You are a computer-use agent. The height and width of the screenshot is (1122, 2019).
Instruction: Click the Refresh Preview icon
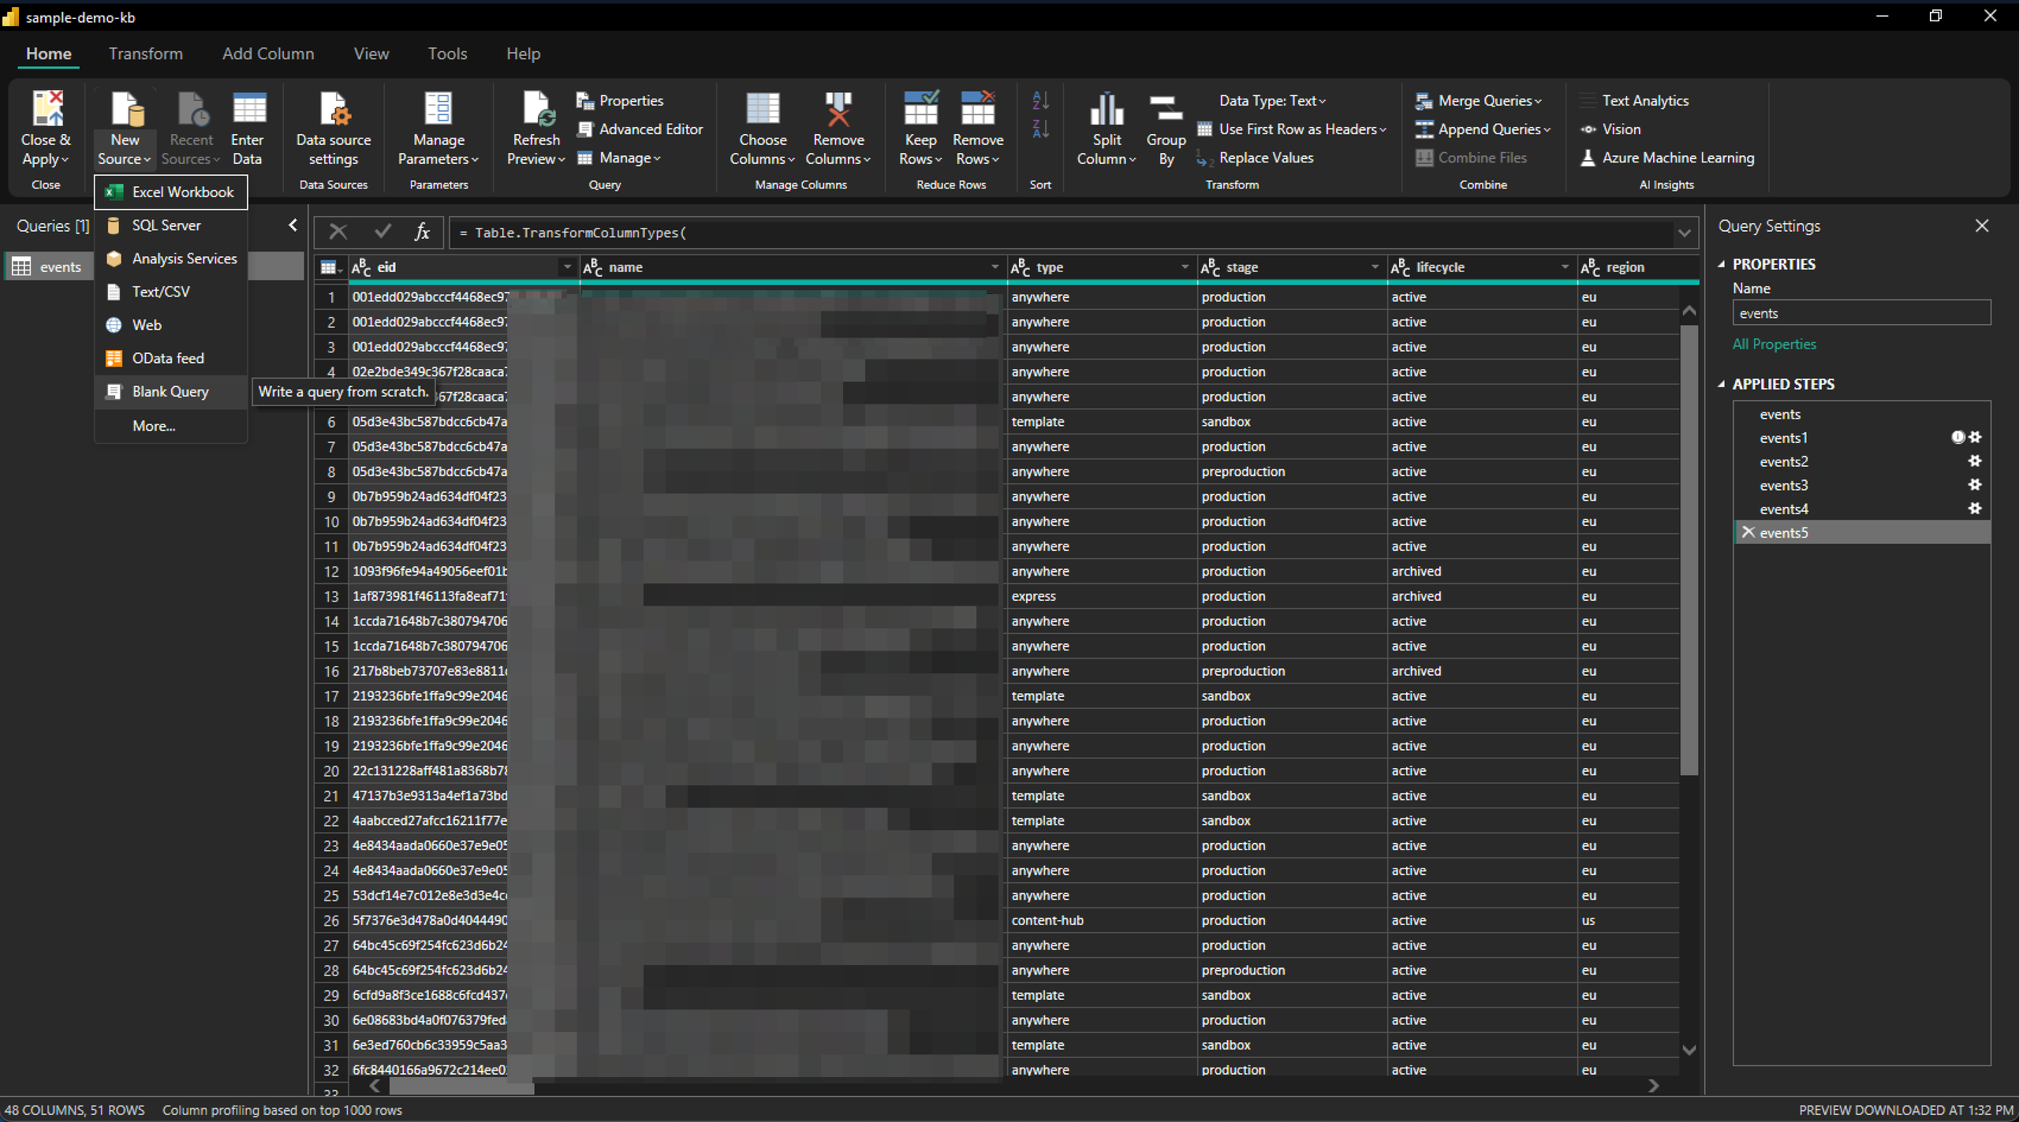(x=538, y=109)
